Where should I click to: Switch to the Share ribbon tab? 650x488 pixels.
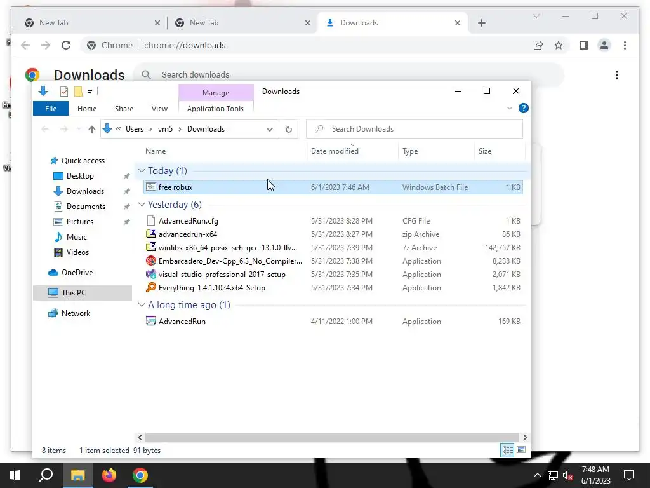124,109
